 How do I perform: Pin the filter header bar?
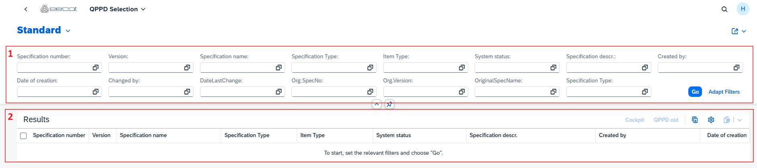click(389, 104)
